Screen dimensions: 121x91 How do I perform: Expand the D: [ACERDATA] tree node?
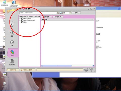click(x=20, y=20)
